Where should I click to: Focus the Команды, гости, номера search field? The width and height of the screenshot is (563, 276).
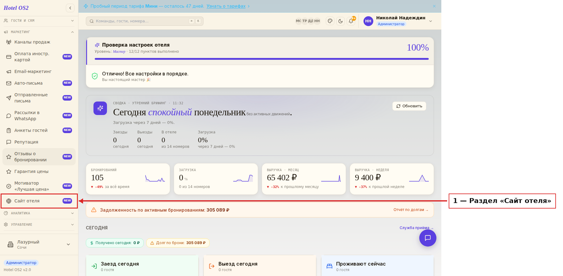point(145,21)
